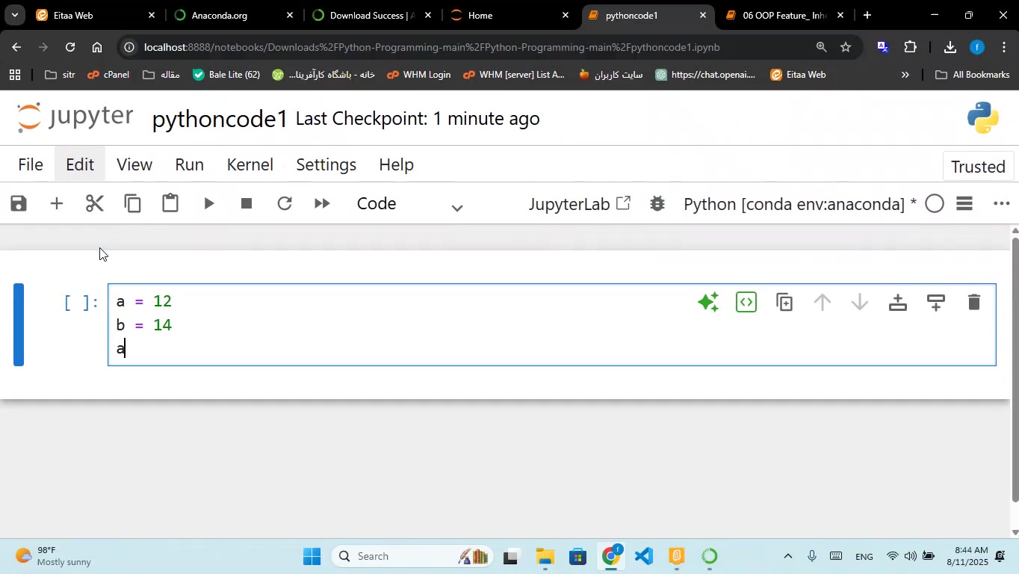Open the Run menu
Image resolution: width=1019 pixels, height=574 pixels.
click(x=189, y=164)
